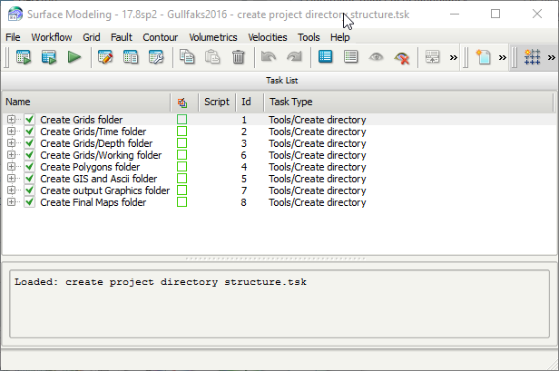Click the eye visibility icon in toolbar
This screenshot has height=371, width=559.
[x=377, y=58]
